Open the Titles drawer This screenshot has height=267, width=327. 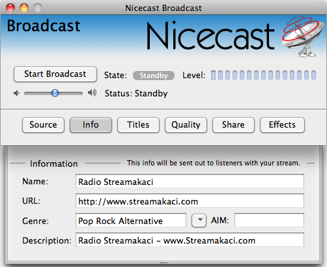pos(138,125)
